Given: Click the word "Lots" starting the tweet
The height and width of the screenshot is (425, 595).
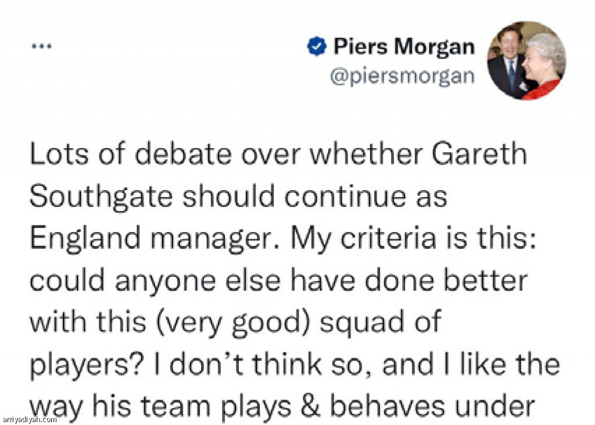Looking at the screenshot, I should tap(58, 155).
